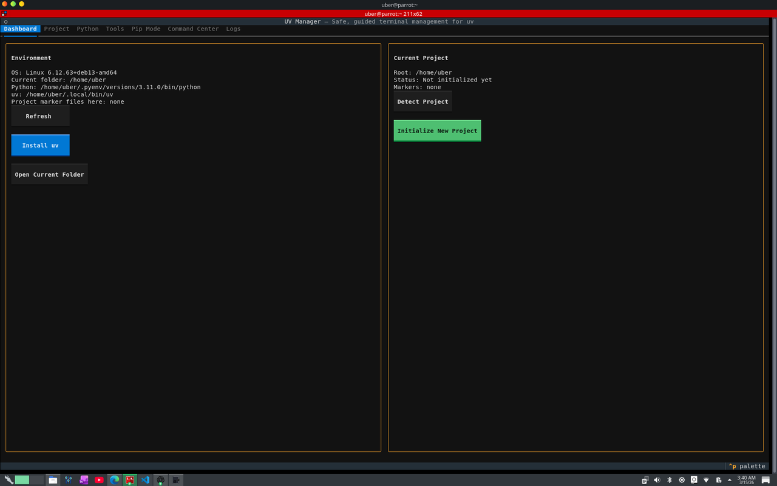Switch to the green workspace pager
Screen dimensions: 777x486
click(22, 480)
